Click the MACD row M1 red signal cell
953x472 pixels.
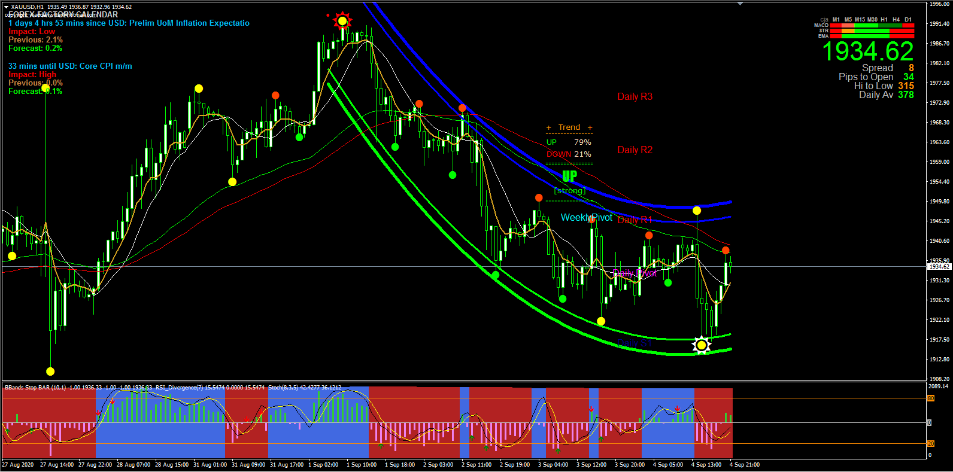pos(836,26)
